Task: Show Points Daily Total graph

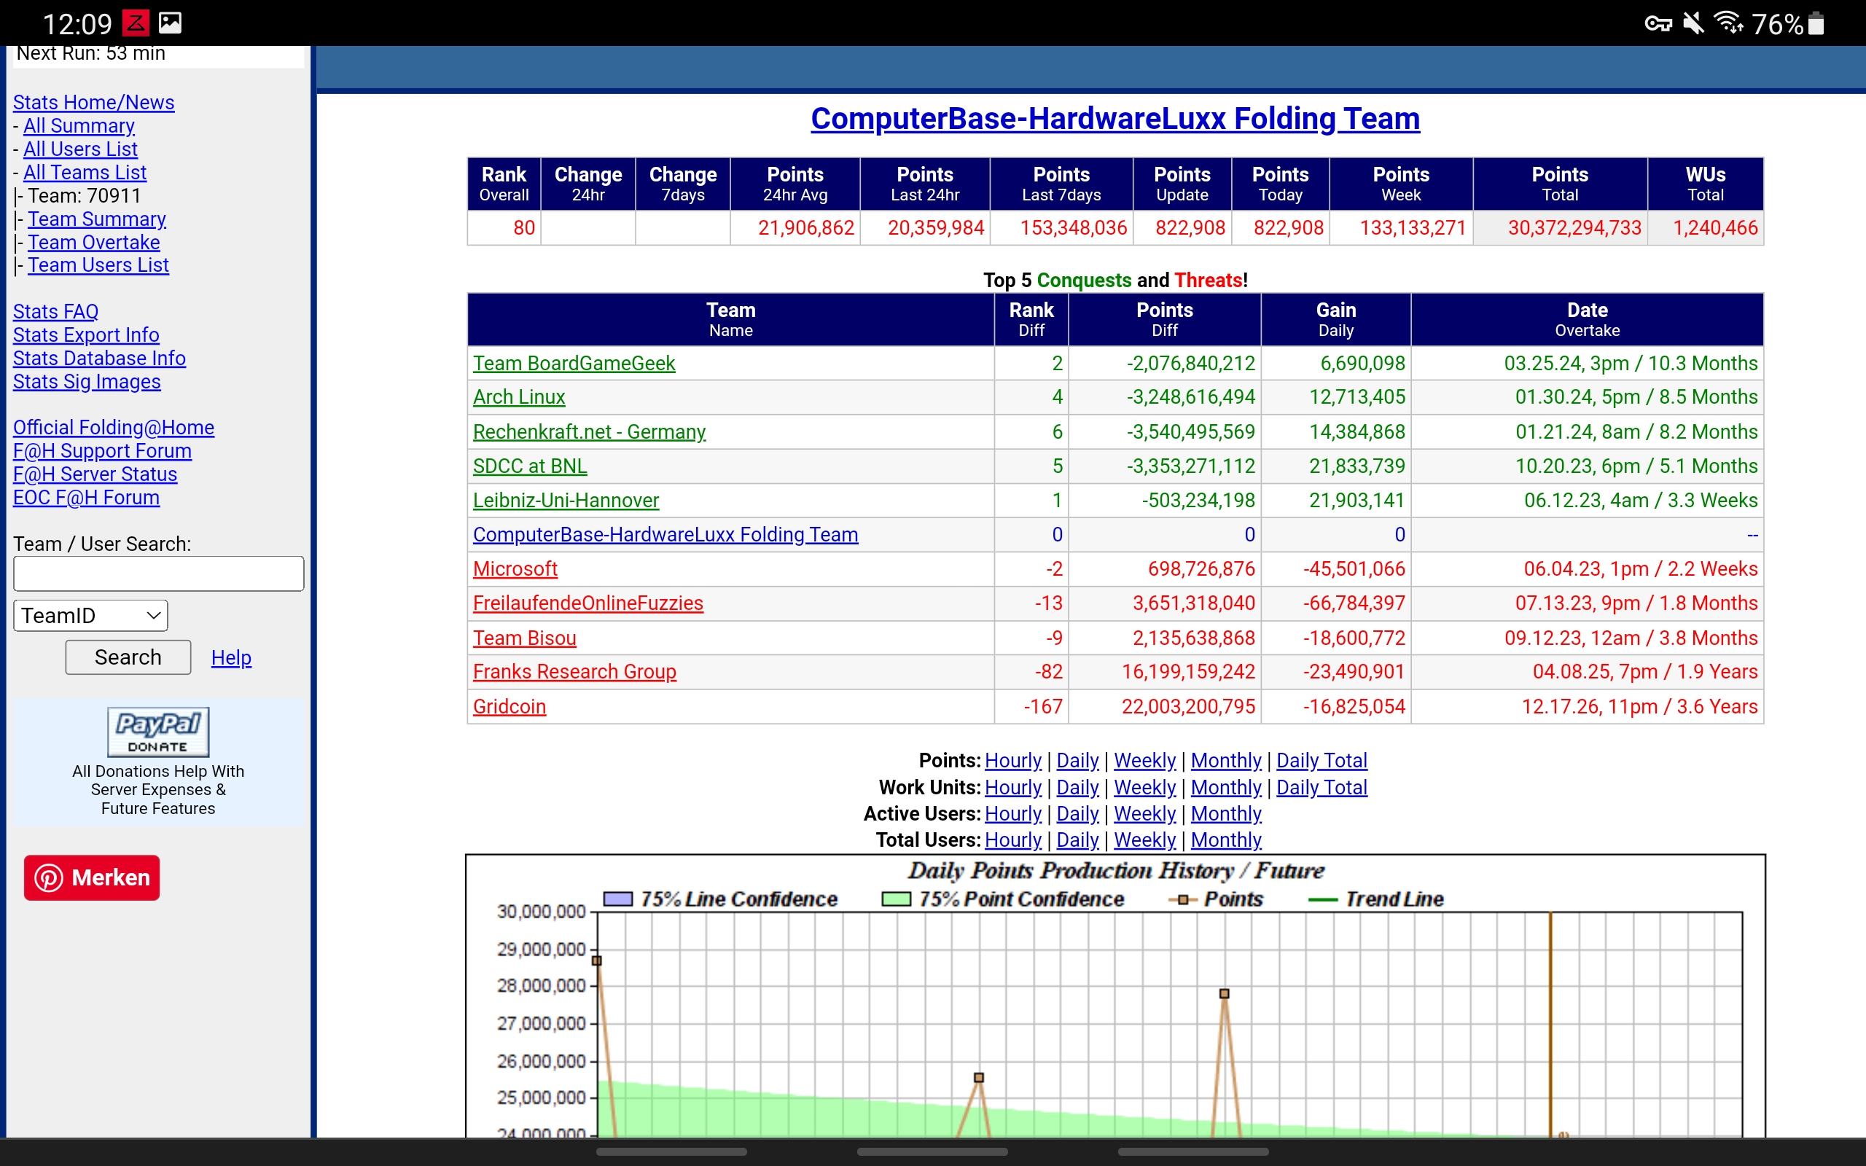Action: coord(1322,760)
